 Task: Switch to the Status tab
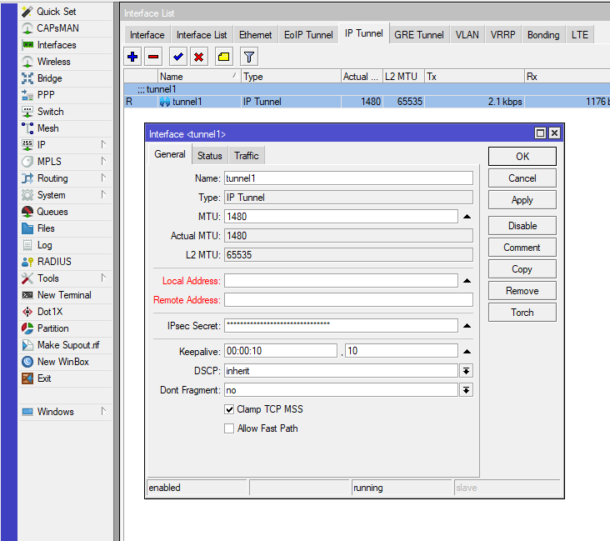(210, 156)
